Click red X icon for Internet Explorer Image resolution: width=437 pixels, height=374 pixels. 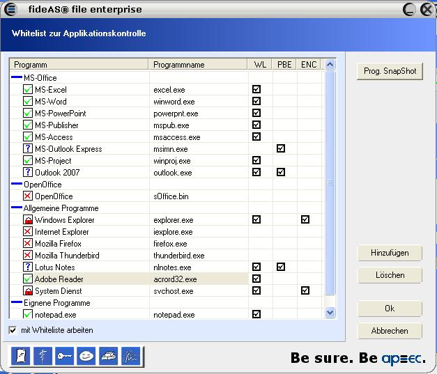click(28, 231)
